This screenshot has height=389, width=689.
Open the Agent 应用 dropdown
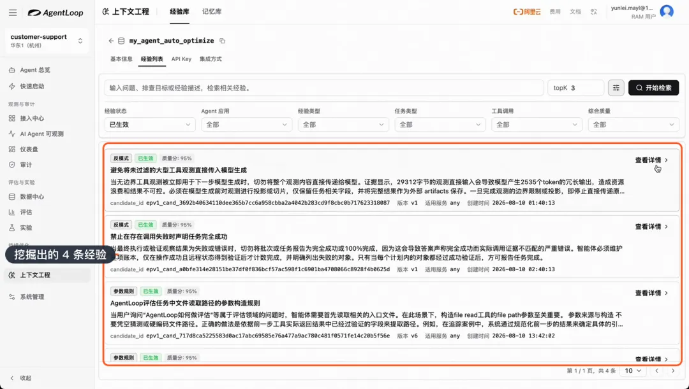tap(246, 125)
